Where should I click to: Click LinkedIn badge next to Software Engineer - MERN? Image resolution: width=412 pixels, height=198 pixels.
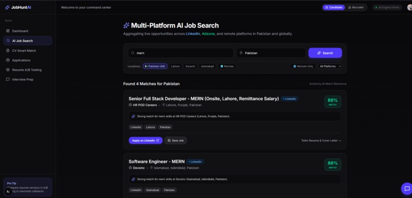[195, 162]
